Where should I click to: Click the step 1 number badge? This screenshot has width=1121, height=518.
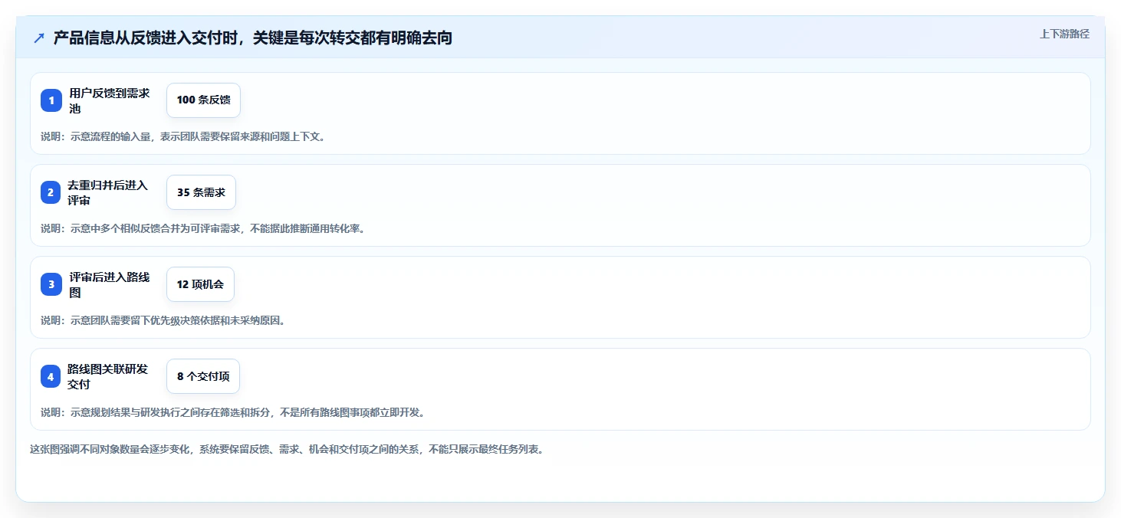pos(51,100)
